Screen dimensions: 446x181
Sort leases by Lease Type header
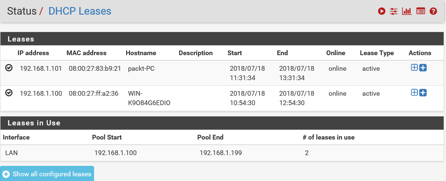pos(377,53)
